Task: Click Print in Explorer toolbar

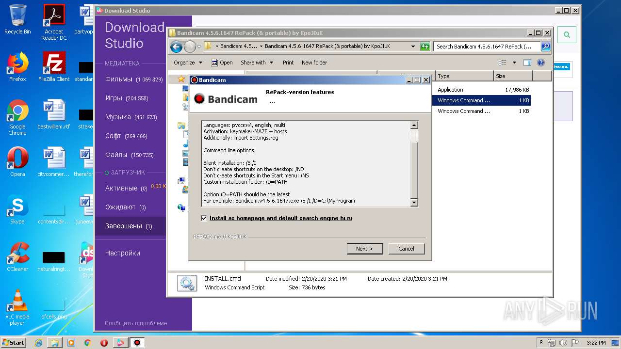Action: pyautogui.click(x=288, y=63)
